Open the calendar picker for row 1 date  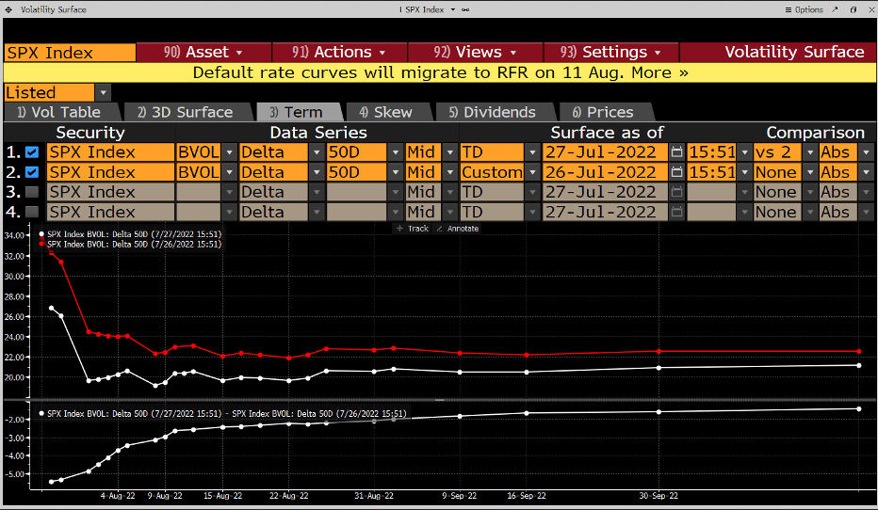677,152
